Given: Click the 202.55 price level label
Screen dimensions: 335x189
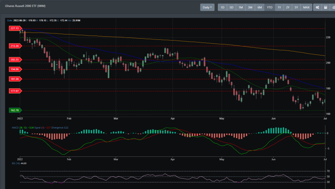Looking at the screenshot, I should tap(15, 60).
